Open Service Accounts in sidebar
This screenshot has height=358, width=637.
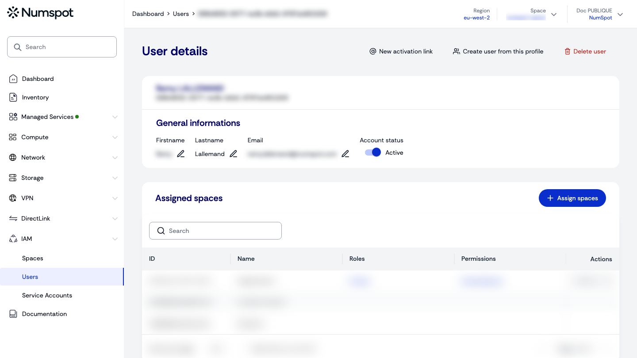click(x=47, y=295)
